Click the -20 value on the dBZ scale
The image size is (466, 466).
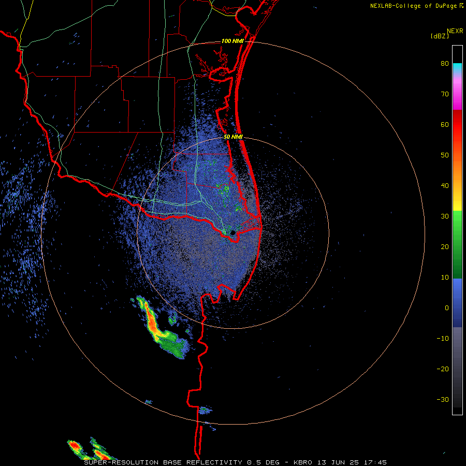click(443, 369)
